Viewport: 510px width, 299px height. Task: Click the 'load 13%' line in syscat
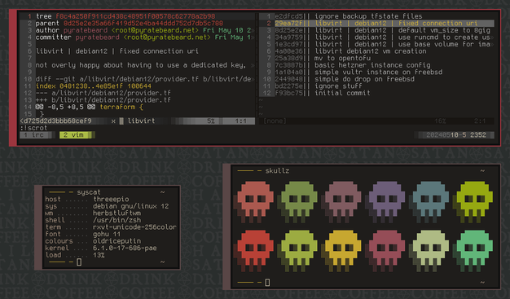click(x=75, y=255)
